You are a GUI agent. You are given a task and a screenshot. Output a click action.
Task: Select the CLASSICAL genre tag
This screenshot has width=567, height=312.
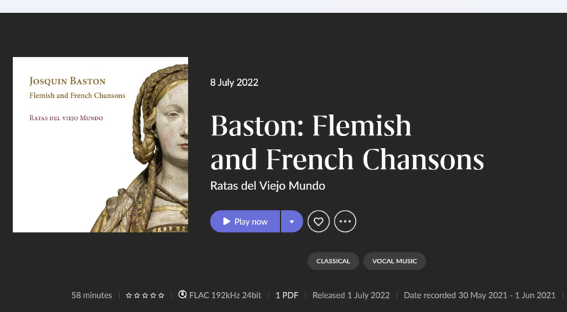click(333, 261)
